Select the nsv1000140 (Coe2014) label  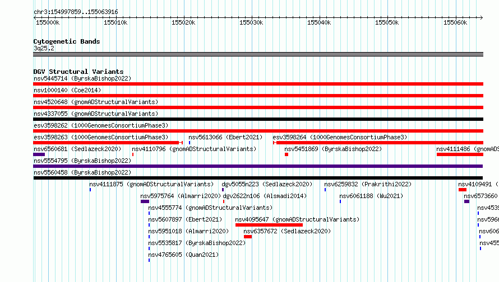(x=67, y=90)
